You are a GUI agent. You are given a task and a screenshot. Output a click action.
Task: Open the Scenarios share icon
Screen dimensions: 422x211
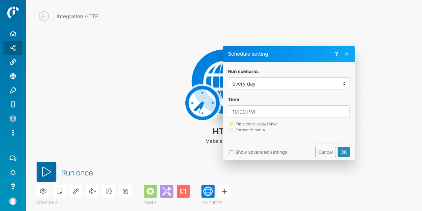(13, 48)
